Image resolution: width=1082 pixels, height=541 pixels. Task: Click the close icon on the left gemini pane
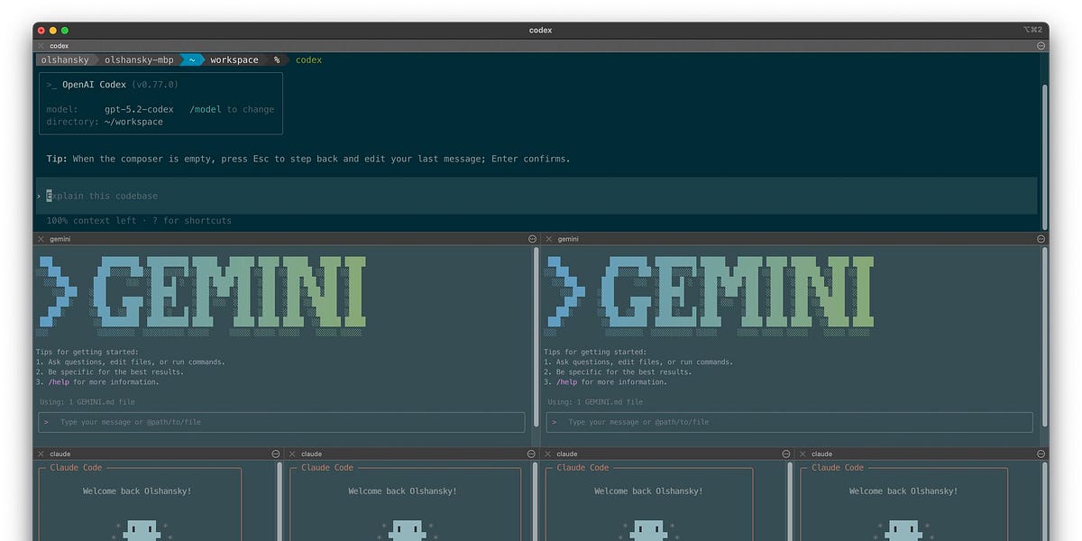click(x=39, y=239)
